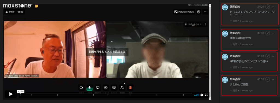Screen dimensions: 280x103
Task: Click the video timeline progress bar
Action: [106, 95]
